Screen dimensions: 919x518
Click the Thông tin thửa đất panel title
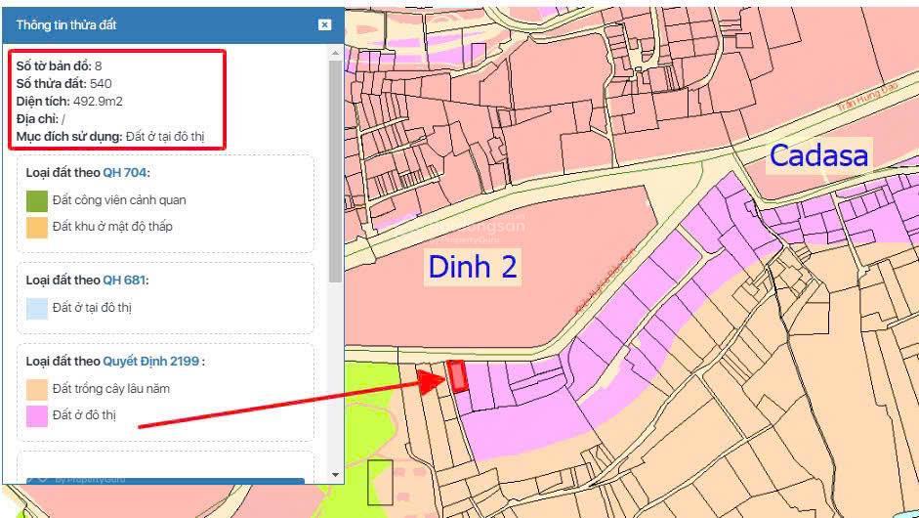tap(66, 24)
